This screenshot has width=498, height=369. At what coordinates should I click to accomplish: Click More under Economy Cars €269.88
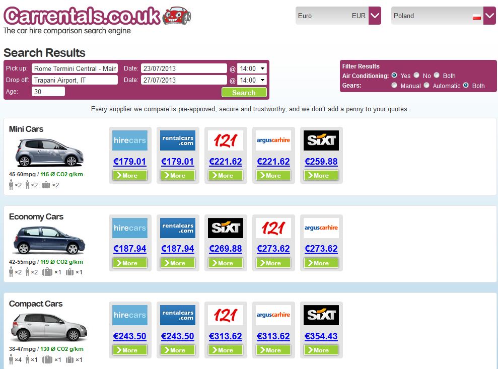[226, 263]
